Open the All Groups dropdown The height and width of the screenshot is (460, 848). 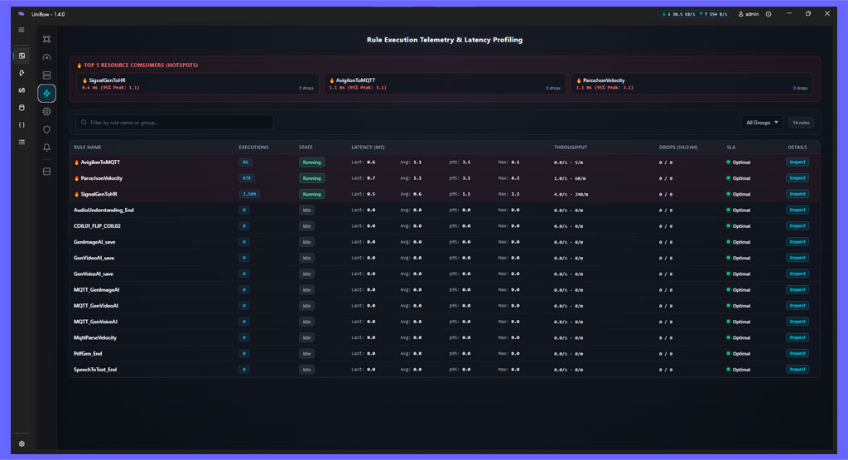point(762,123)
